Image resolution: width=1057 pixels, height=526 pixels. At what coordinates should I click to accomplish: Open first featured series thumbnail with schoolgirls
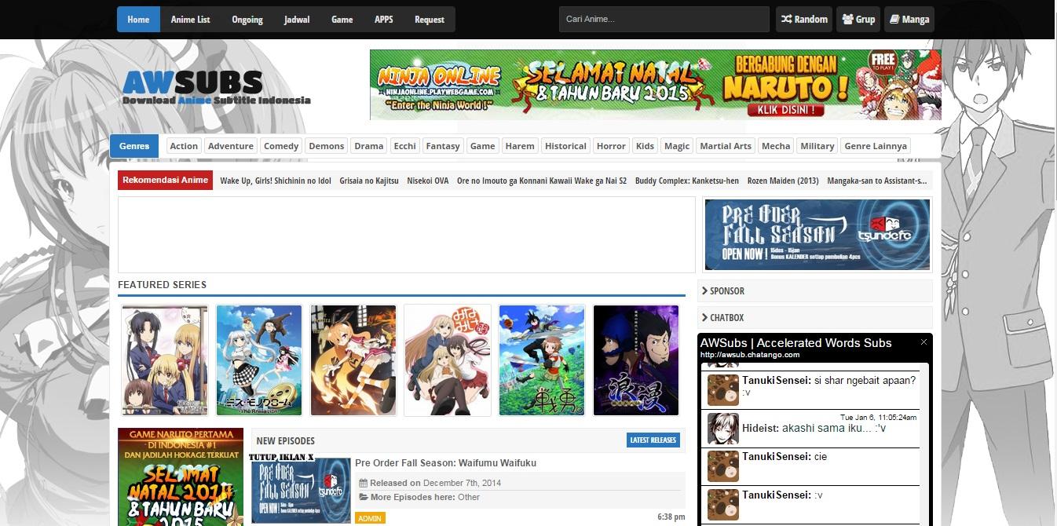tap(165, 360)
